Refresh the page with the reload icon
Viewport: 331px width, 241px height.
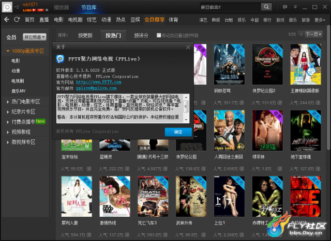pos(17,20)
